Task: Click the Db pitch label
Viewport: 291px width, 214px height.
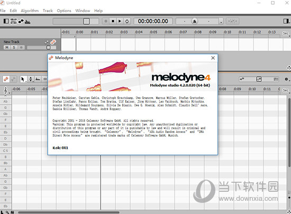Action: [6, 145]
